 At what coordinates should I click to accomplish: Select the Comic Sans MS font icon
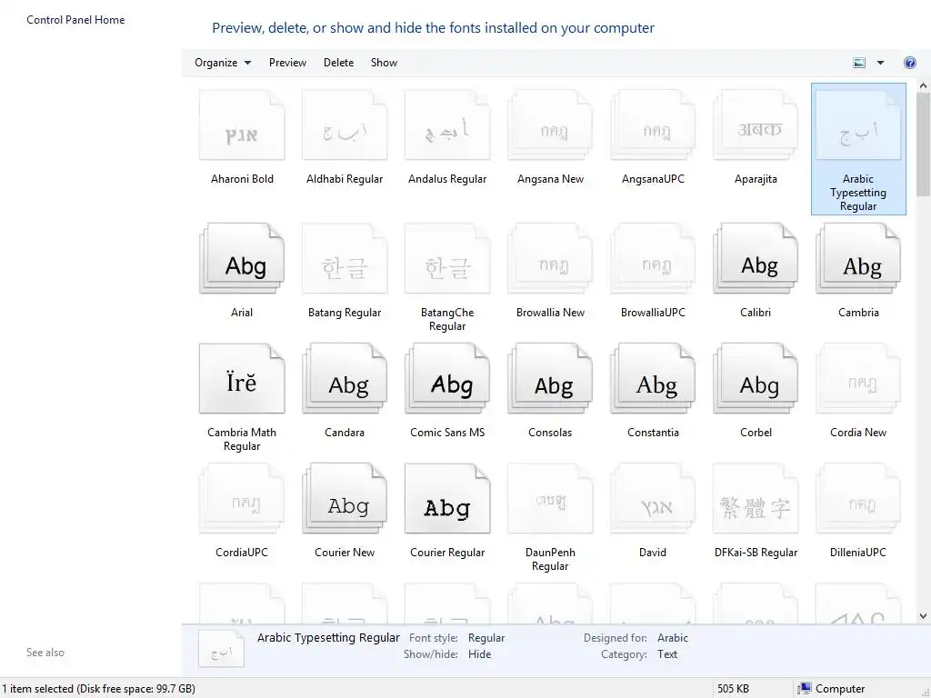[x=447, y=378]
